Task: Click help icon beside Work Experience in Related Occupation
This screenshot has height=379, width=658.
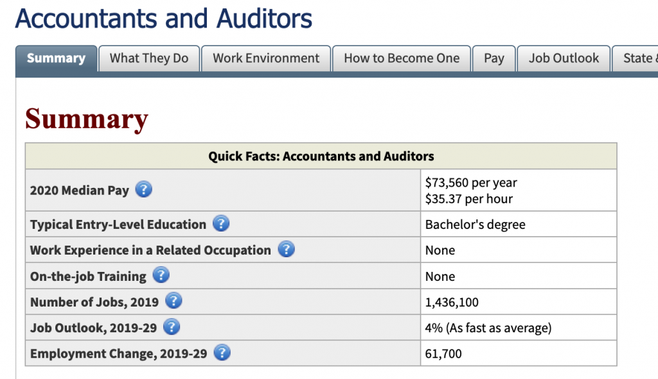Action: (x=286, y=249)
